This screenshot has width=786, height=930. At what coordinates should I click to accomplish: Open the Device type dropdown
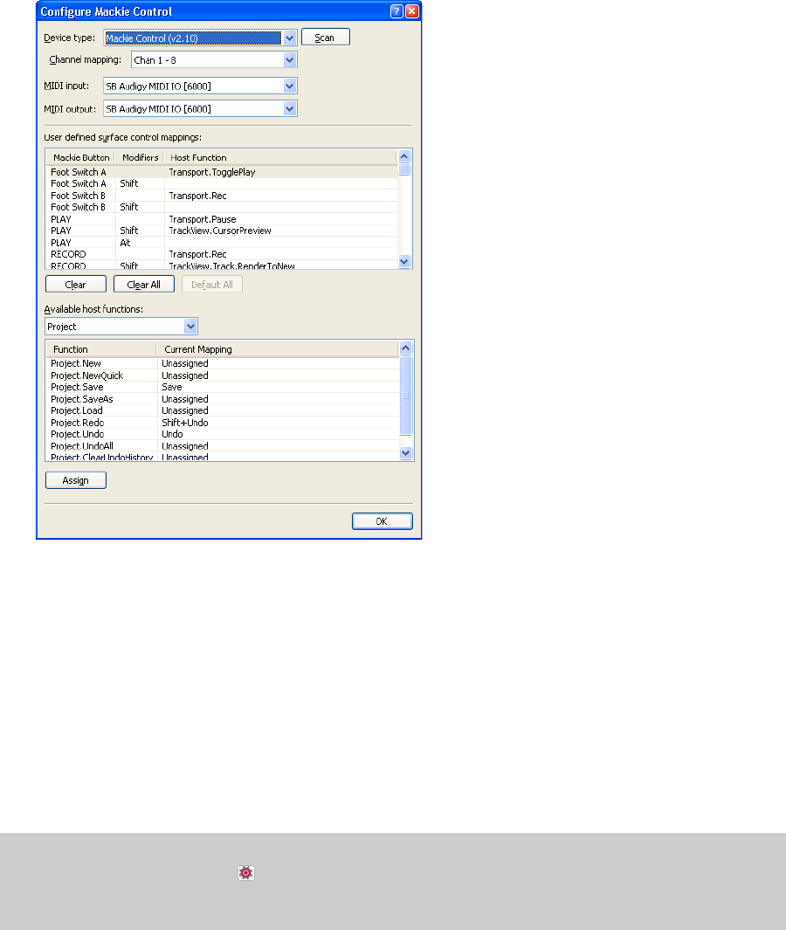(289, 38)
